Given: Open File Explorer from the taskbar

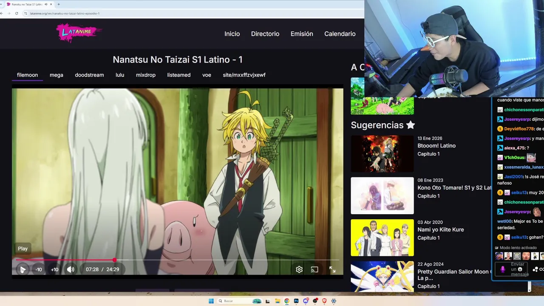Looking at the screenshot, I should (x=277, y=301).
